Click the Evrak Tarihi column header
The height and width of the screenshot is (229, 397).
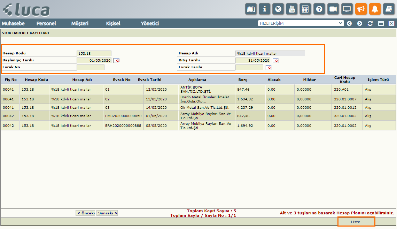[150, 80]
